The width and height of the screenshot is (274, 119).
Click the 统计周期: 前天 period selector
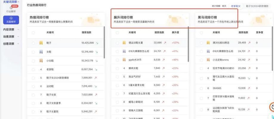click(x=219, y=6)
